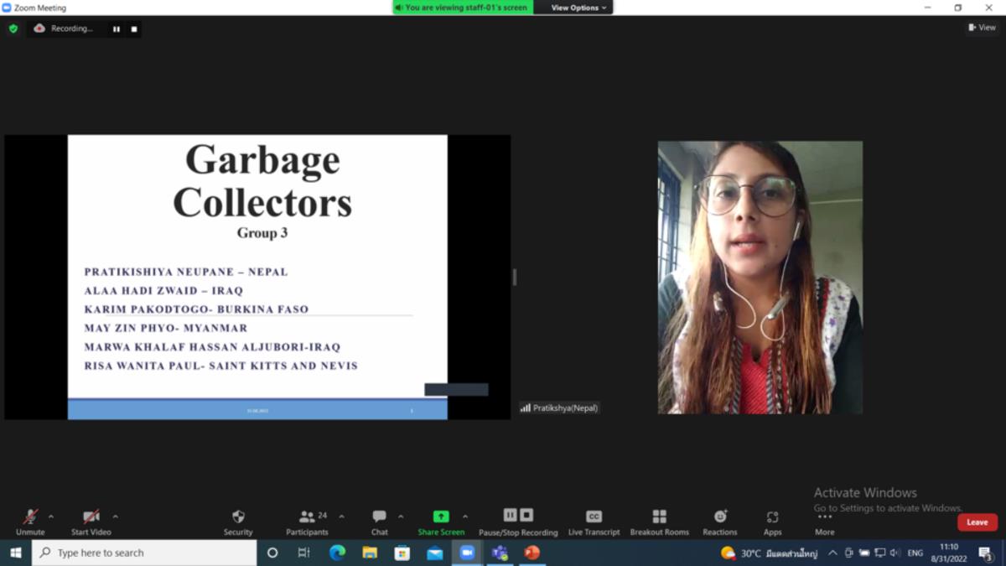Open Microsoft Teams from the taskbar
The height and width of the screenshot is (566, 1006).
pos(500,553)
